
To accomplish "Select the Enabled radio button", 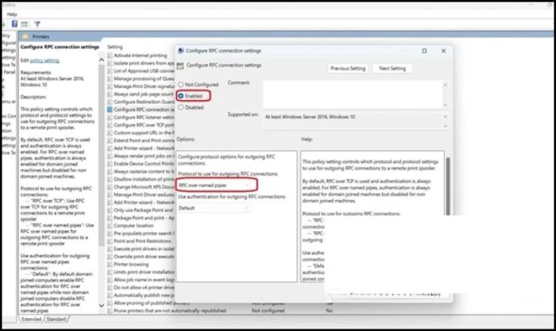I will tap(181, 96).
